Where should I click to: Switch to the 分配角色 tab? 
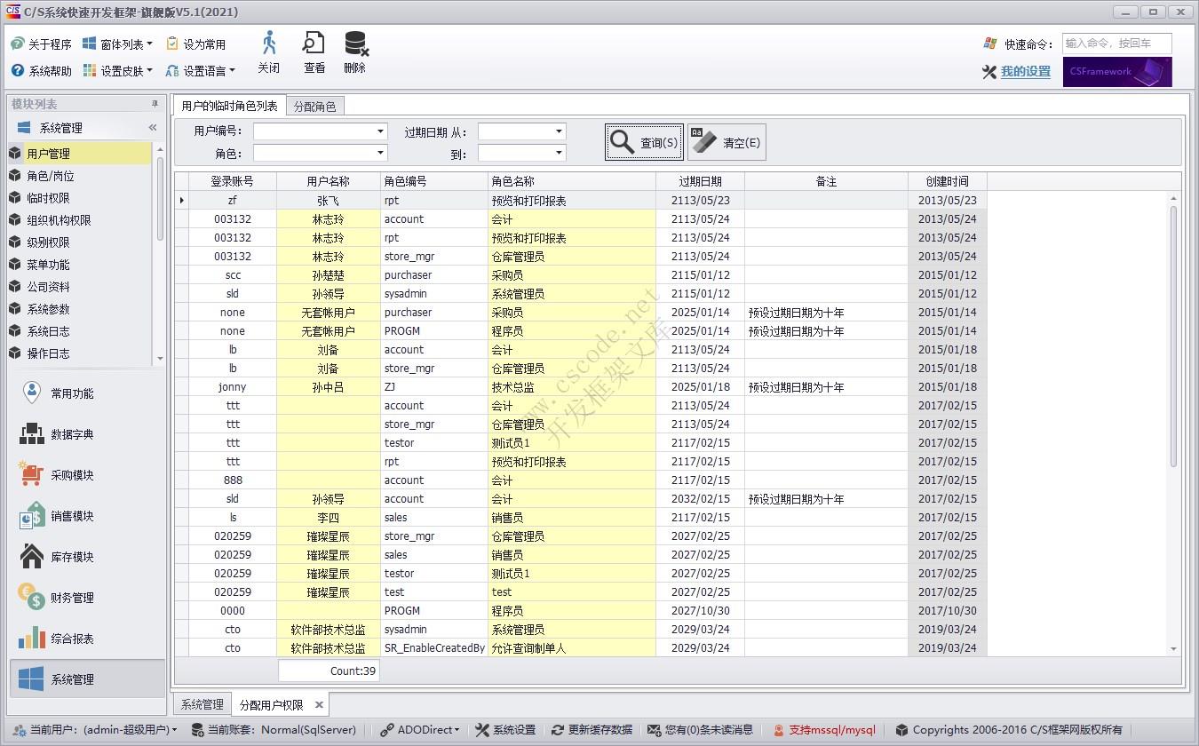(x=318, y=106)
